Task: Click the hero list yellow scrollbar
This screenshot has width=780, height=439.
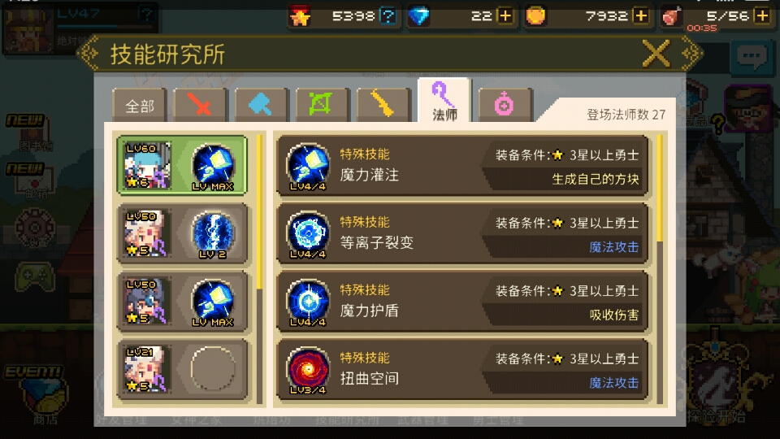Action: (259, 212)
